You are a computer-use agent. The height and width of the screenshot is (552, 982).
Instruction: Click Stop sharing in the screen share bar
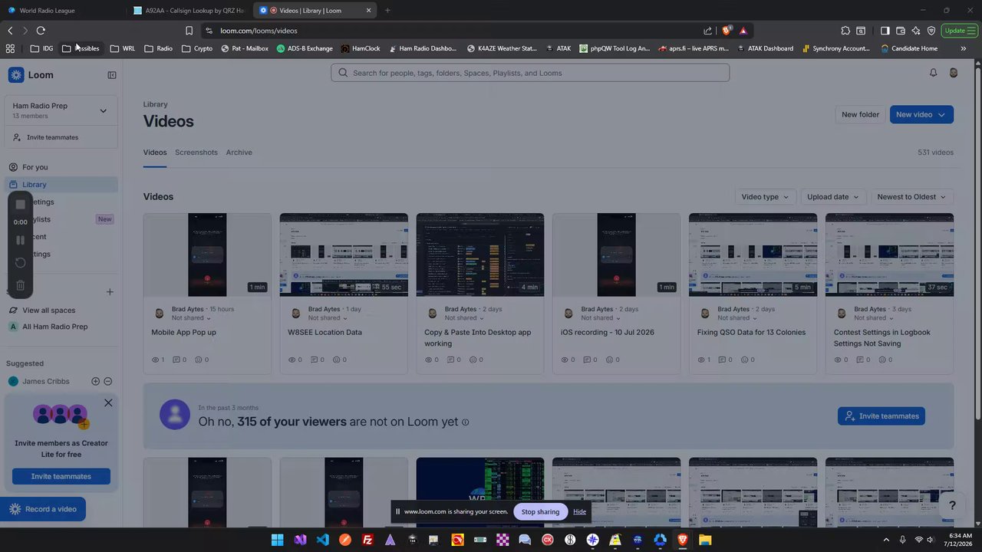(x=540, y=511)
